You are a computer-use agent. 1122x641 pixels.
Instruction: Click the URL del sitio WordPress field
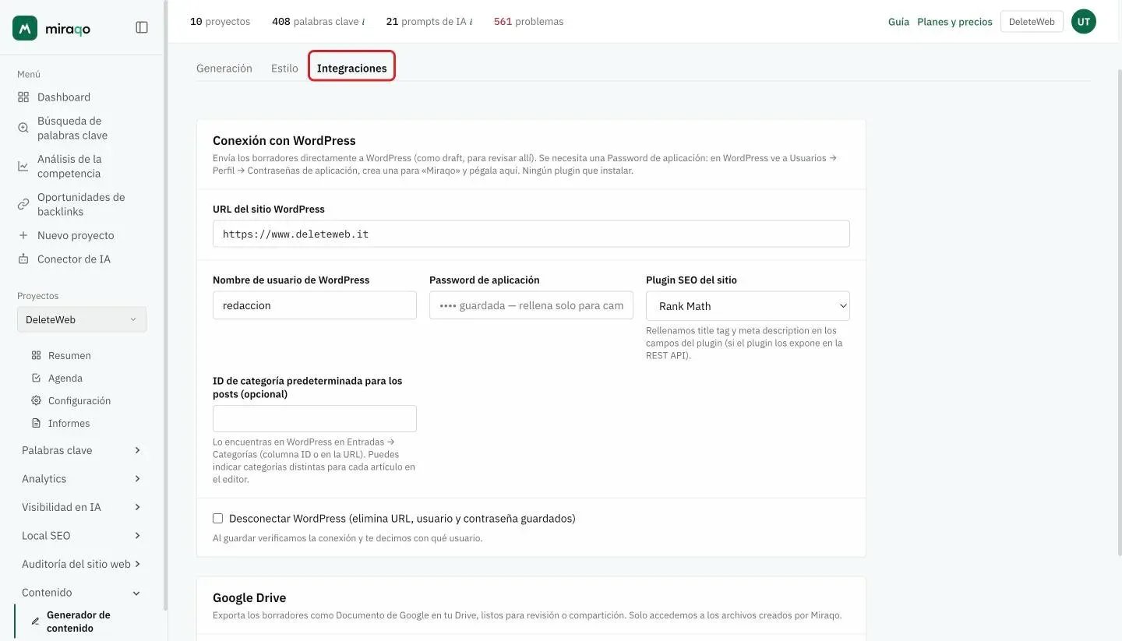(x=531, y=234)
